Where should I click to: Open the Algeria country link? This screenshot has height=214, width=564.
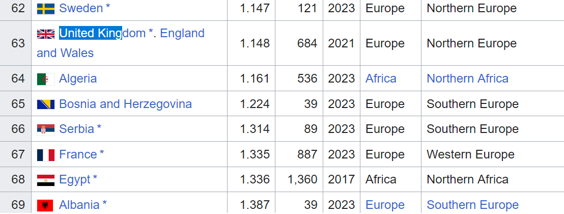click(x=78, y=78)
